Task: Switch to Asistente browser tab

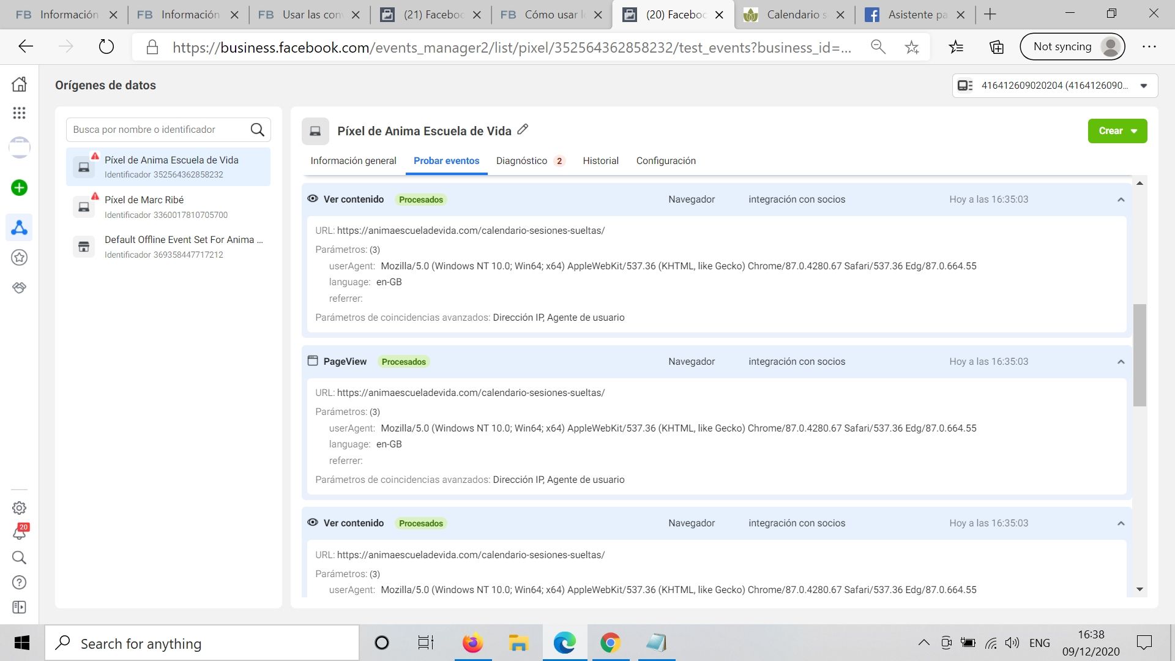Action: 915,15
